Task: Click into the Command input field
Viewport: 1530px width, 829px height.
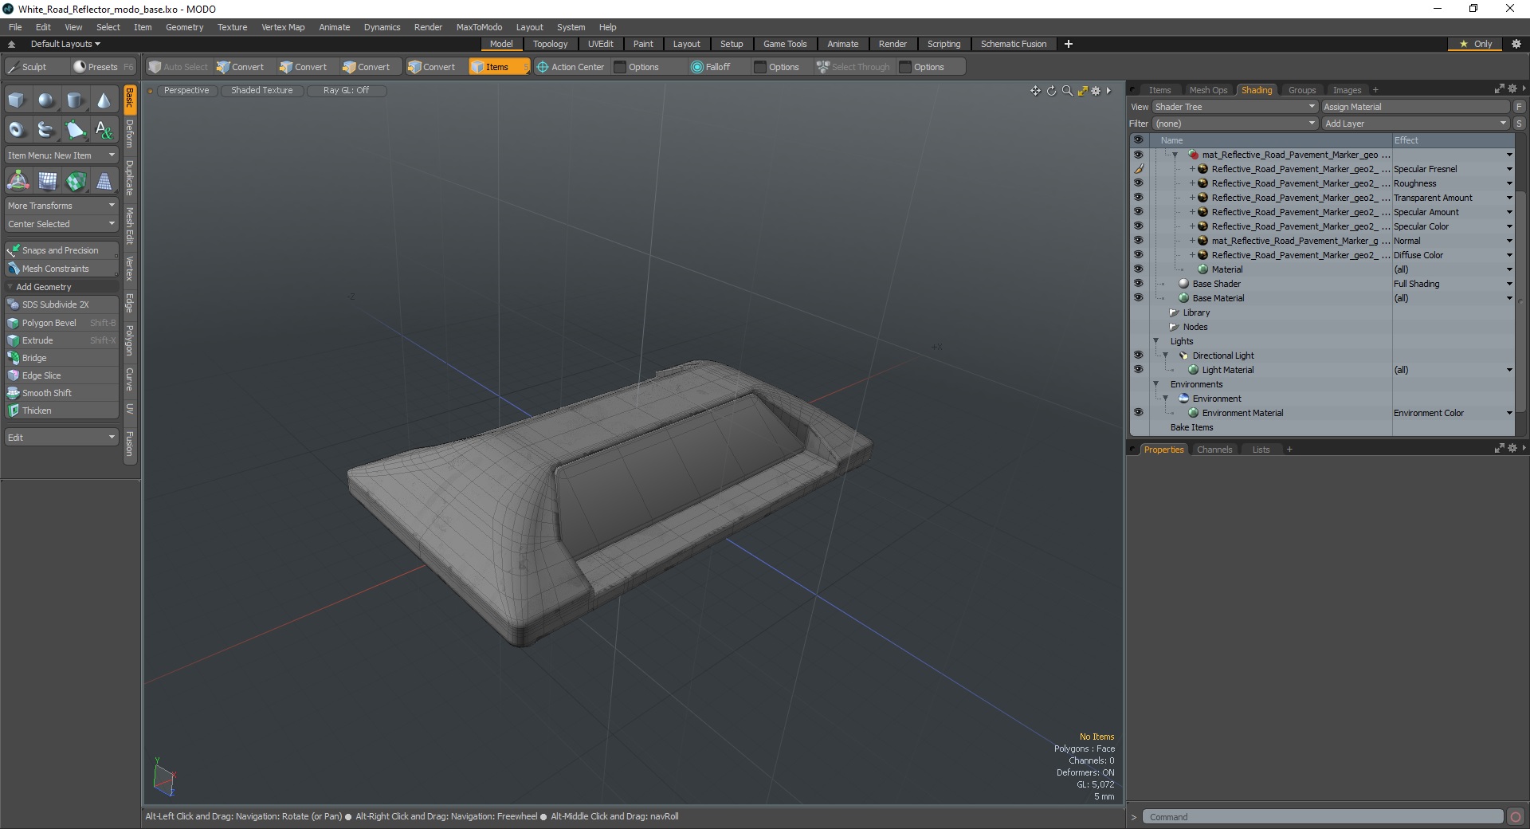Action: point(1323,817)
